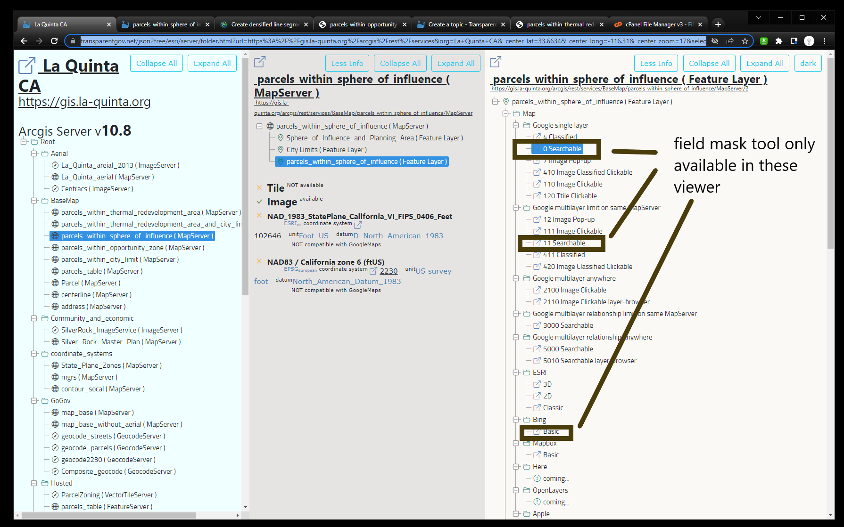
Task: Click the Feature Layer pin icon beside City Limits
Action: 280,149
